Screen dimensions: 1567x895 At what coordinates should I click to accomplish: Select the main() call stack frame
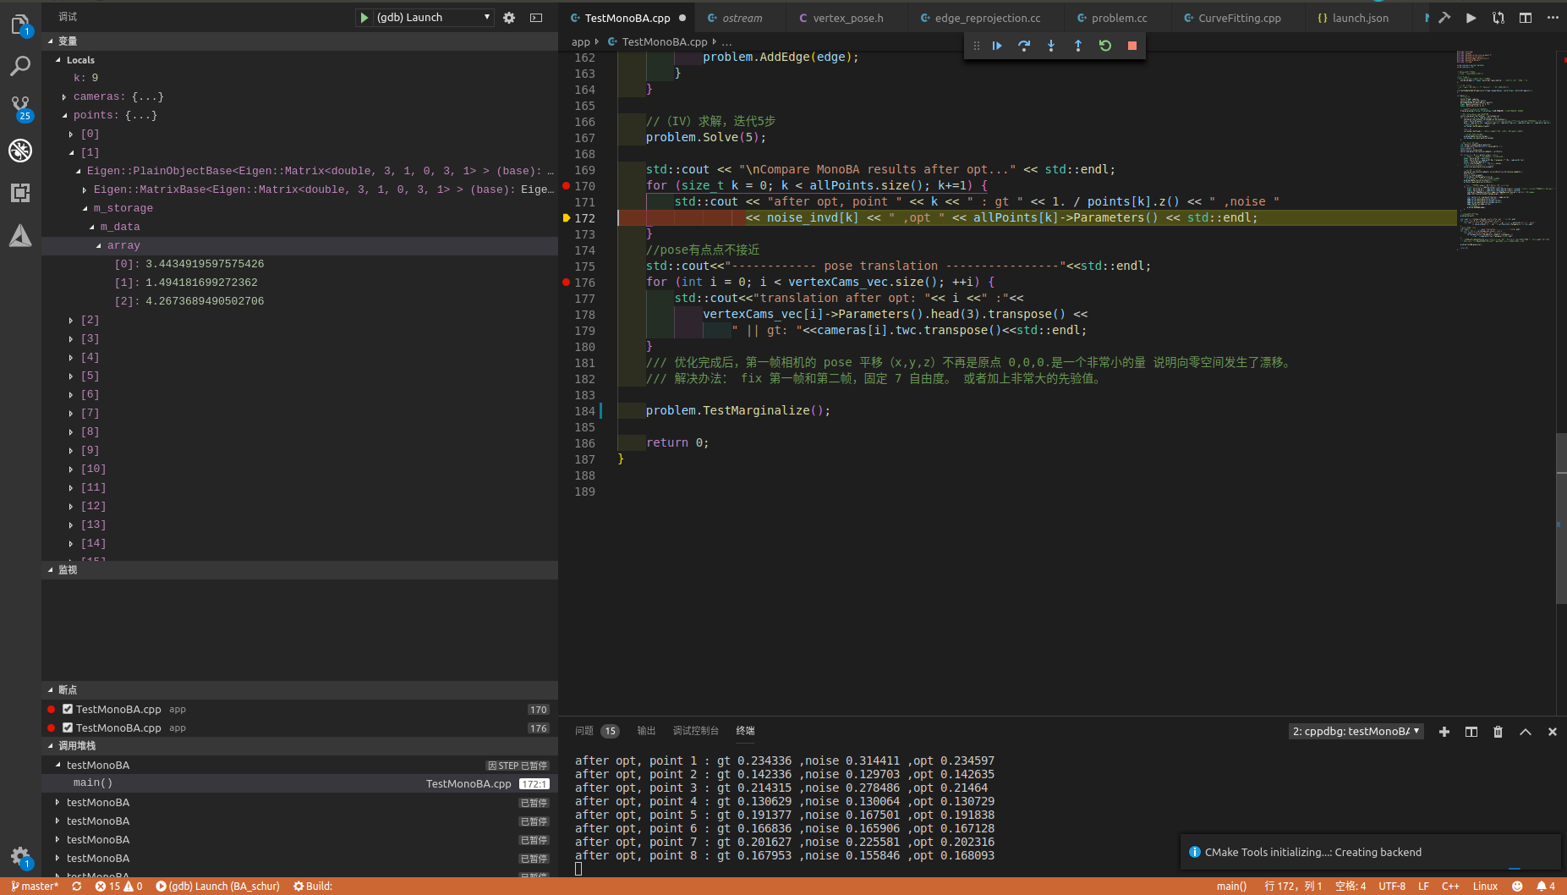click(93, 783)
